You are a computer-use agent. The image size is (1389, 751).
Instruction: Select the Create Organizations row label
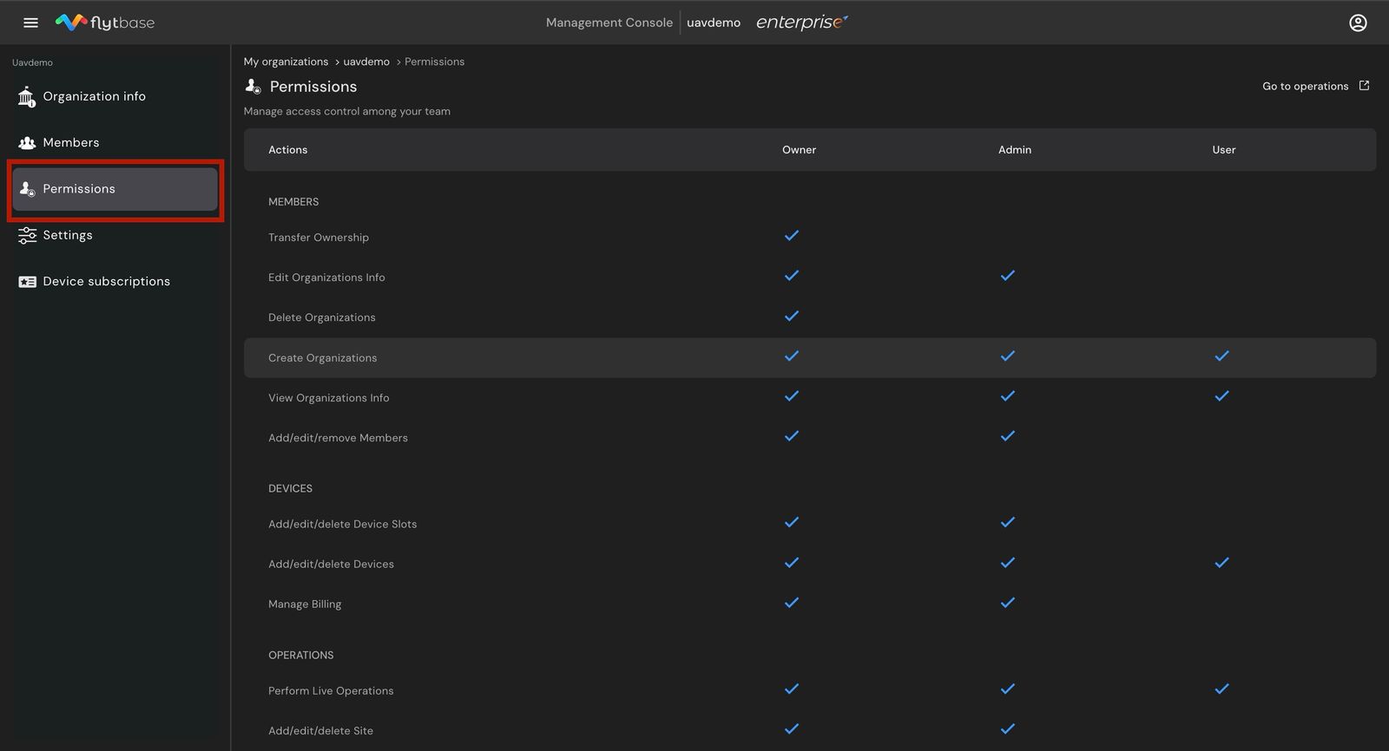click(x=323, y=358)
